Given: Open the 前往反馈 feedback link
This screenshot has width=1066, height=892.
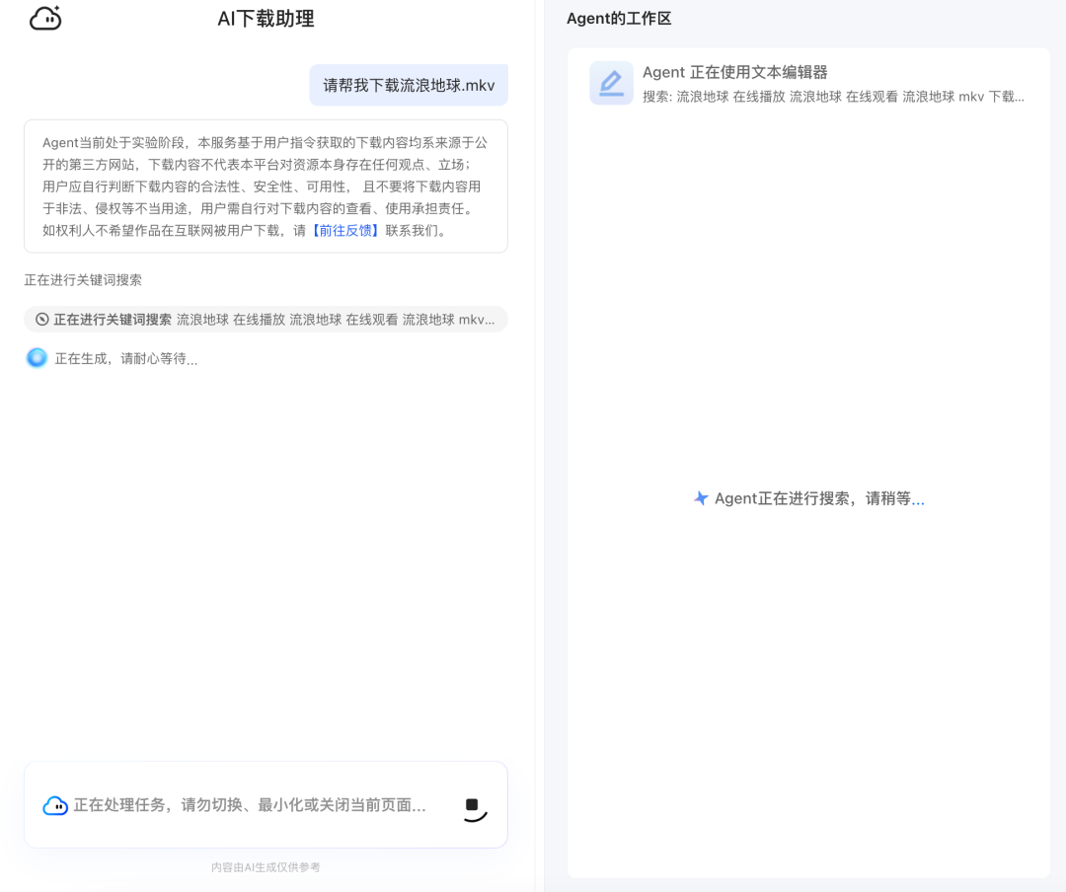Looking at the screenshot, I should tap(345, 231).
